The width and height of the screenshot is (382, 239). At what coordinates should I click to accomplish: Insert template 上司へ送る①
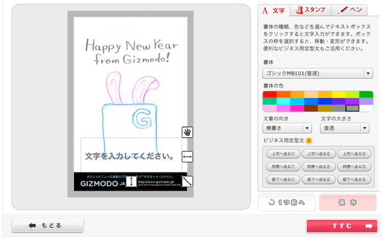[283, 154]
